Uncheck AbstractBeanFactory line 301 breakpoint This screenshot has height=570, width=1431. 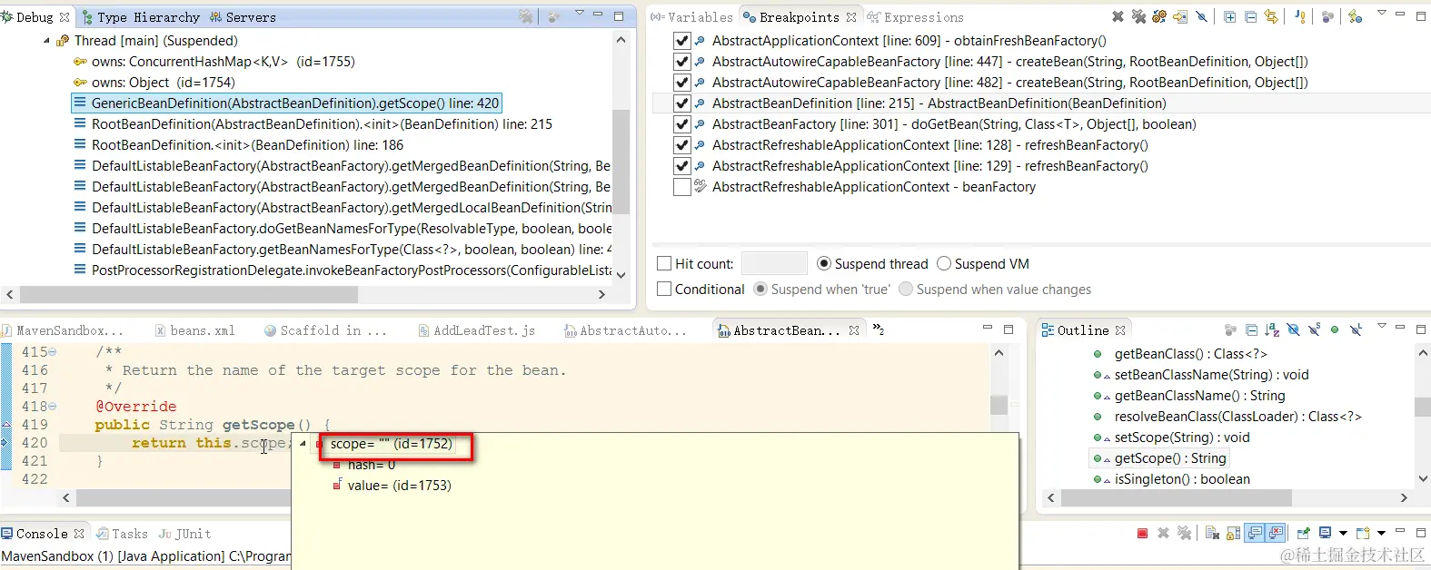[x=681, y=124]
